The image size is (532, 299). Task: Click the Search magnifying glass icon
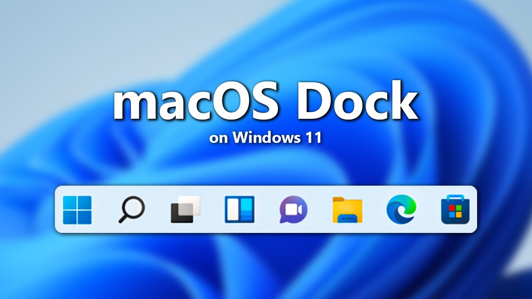coord(132,210)
